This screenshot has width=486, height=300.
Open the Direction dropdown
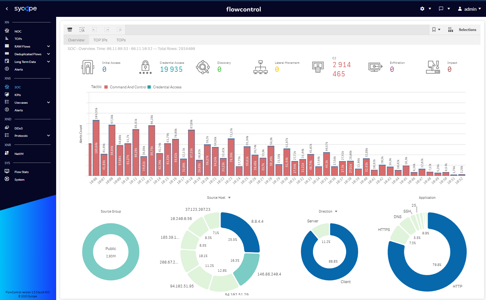click(328, 212)
